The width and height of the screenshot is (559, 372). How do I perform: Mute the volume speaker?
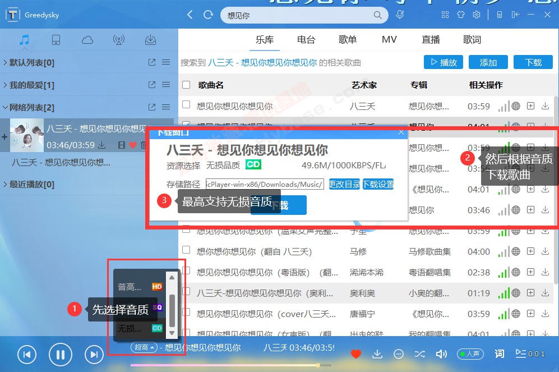[441, 354]
